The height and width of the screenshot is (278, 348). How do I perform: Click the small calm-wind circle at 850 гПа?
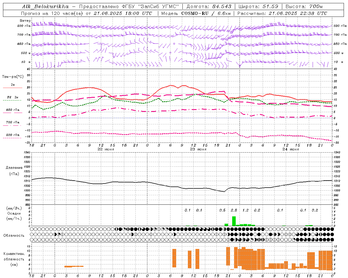pos(174,43)
